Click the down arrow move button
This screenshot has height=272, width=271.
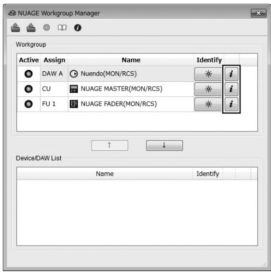tap(164, 145)
